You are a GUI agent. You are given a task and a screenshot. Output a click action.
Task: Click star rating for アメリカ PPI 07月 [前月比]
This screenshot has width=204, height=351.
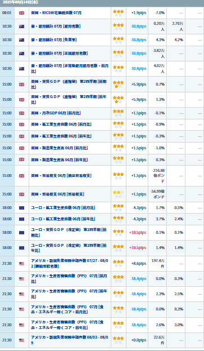point(118,279)
